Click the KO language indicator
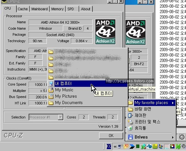The height and width of the screenshot is (151, 186). pos(109,147)
